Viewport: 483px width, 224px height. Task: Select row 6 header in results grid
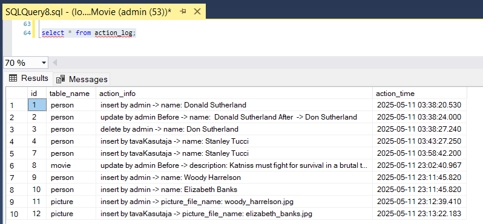point(16,165)
